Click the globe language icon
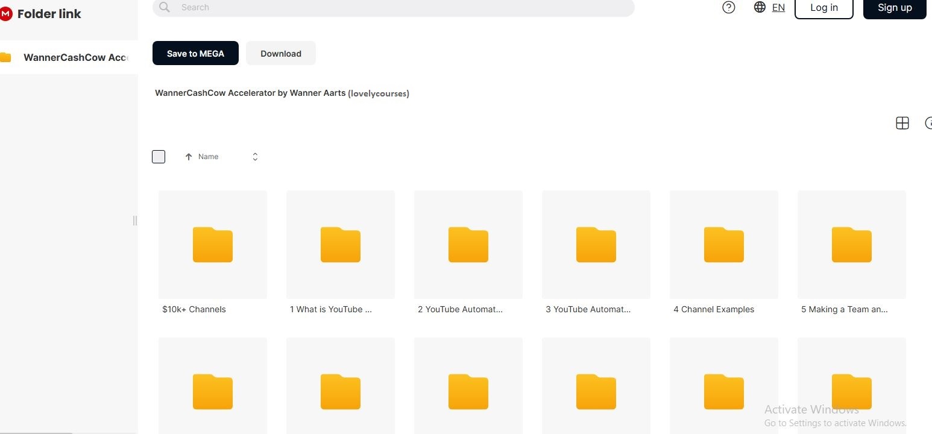932x434 pixels. pyautogui.click(x=760, y=7)
